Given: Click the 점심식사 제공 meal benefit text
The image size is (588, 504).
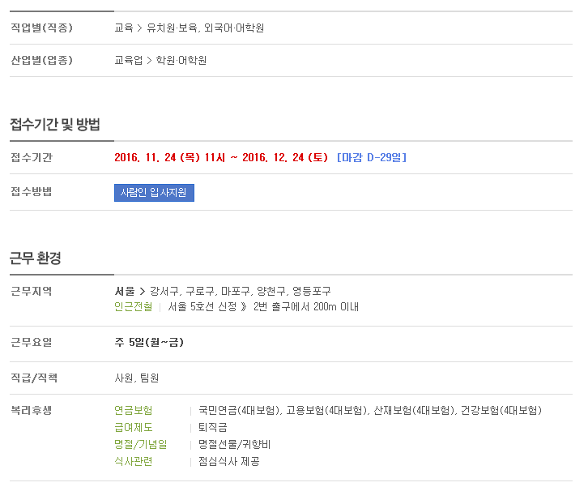Looking at the screenshot, I should (228, 461).
